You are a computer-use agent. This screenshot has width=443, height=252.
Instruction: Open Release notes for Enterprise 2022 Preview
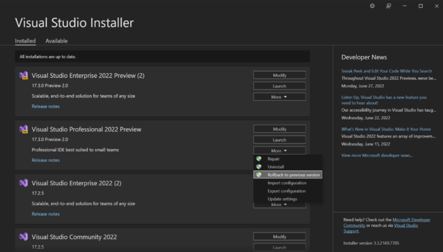(45, 106)
